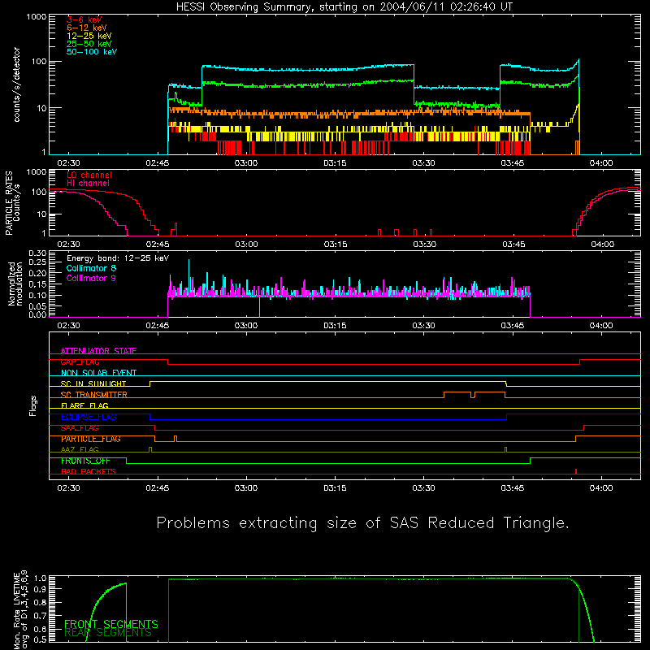Select the PARTICLE_FLAG label
This screenshot has width=650, height=650.
coord(91,439)
